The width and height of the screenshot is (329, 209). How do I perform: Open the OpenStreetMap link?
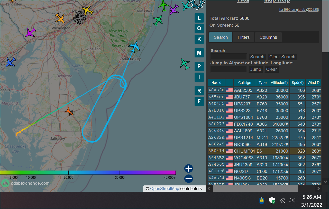164,188
